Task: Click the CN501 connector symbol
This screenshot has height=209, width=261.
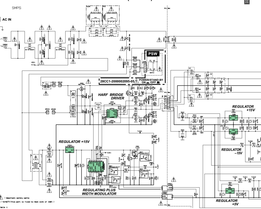Action: (5, 40)
